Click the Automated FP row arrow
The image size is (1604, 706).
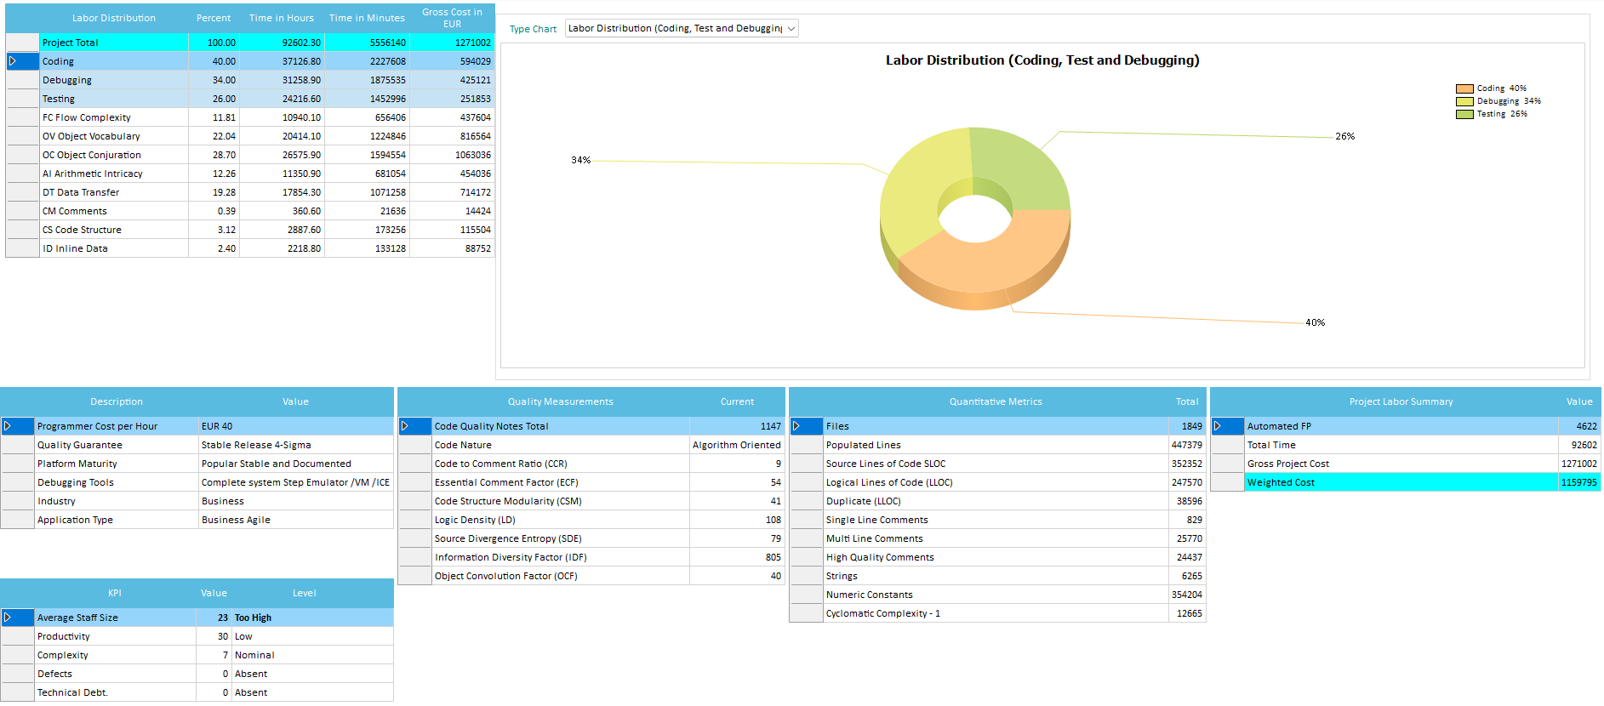pos(1218,426)
